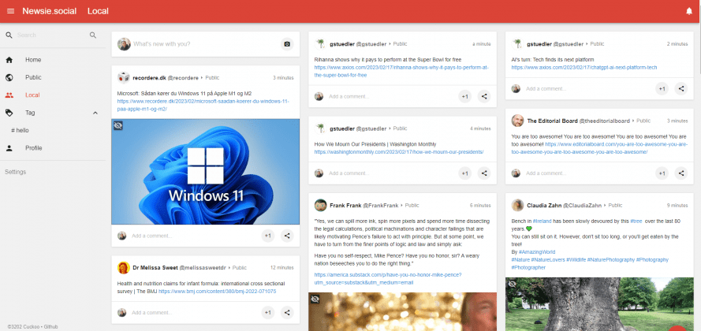Screen dimensions: 701x331
Task: Add a comment on Windows 11 post
Action: coord(195,236)
